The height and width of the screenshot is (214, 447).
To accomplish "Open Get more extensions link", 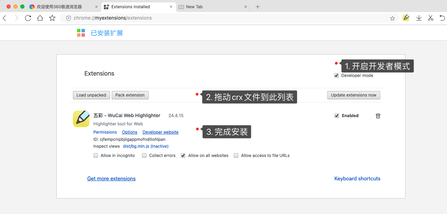I will (111, 179).
